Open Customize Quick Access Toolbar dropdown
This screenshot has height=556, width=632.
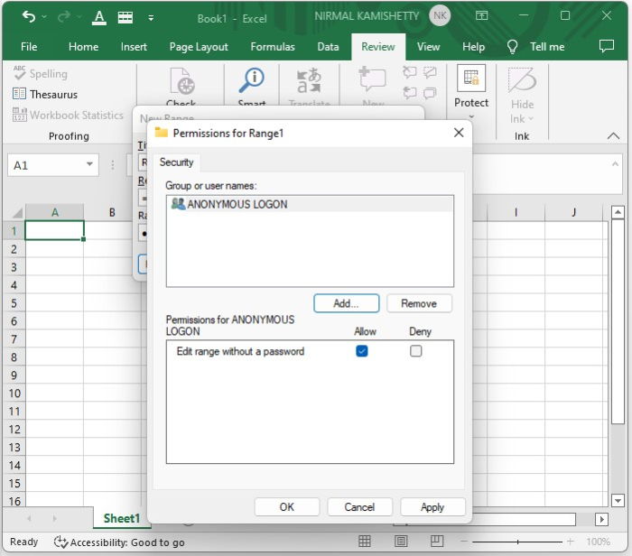point(151,17)
